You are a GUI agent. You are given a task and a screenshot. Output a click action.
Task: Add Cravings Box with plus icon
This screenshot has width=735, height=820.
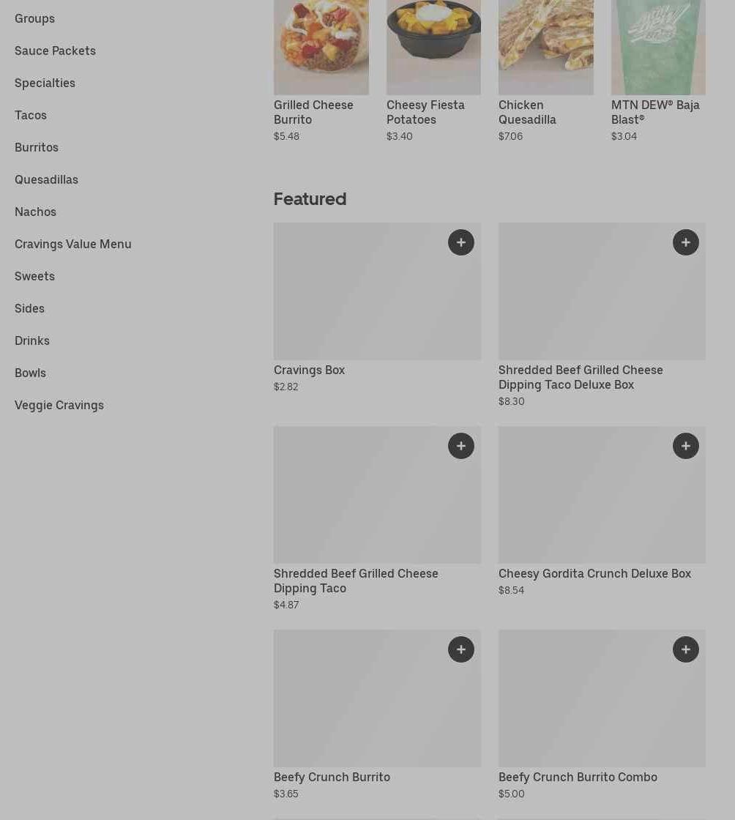(460, 242)
